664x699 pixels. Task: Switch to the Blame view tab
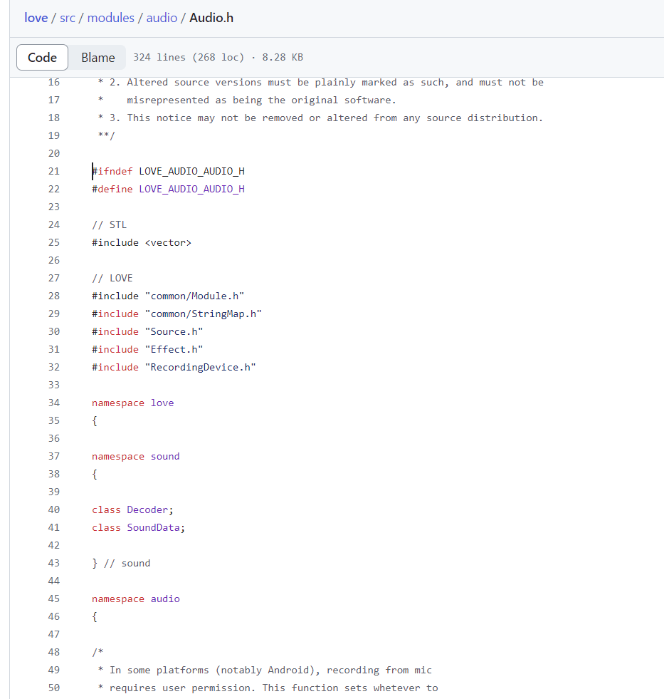[x=98, y=58]
